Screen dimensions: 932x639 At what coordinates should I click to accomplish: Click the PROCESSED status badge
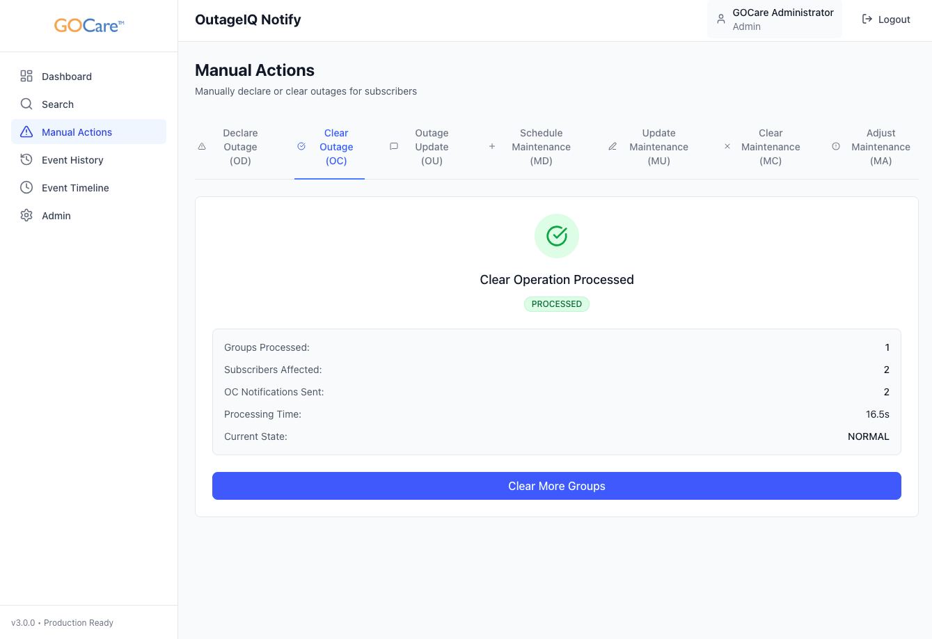(x=557, y=304)
